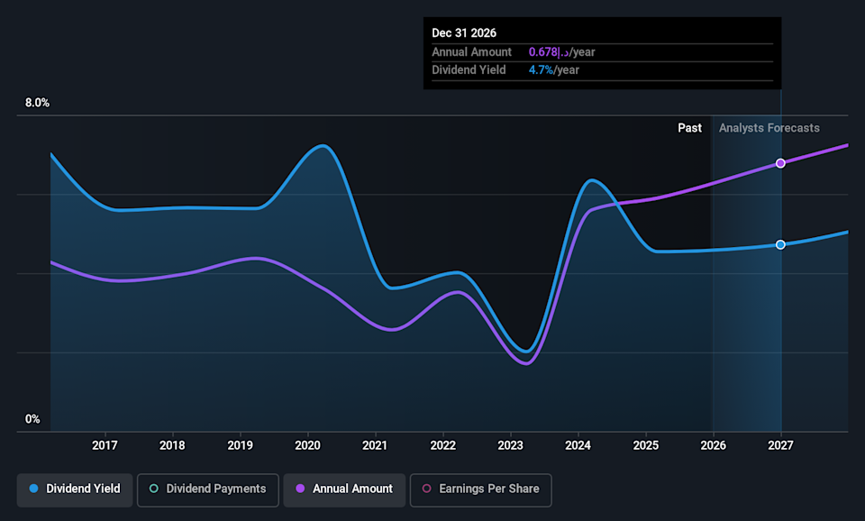Click the 2017 label on the x-axis
The width and height of the screenshot is (865, 521).
click(x=105, y=445)
